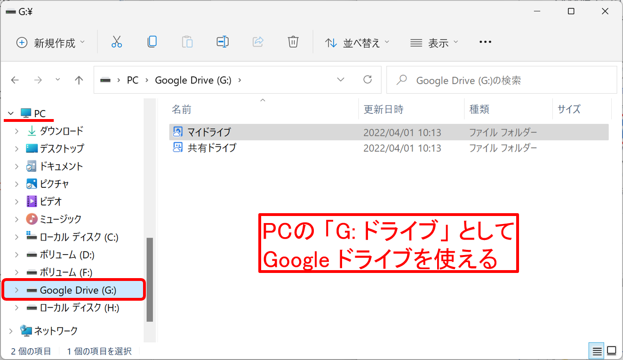Open the 表示 view dropdown
This screenshot has width=623, height=360.
tap(434, 43)
